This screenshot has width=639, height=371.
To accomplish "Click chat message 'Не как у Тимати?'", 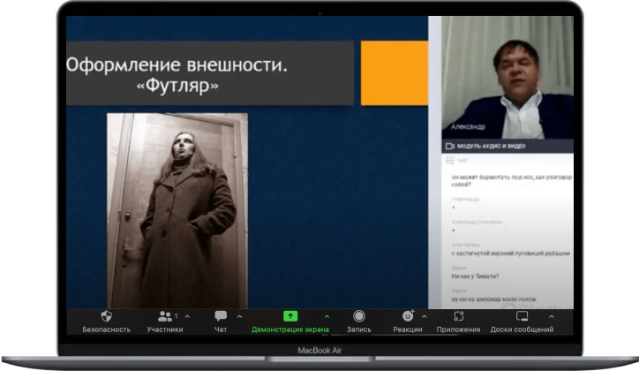I will click(x=476, y=276).
